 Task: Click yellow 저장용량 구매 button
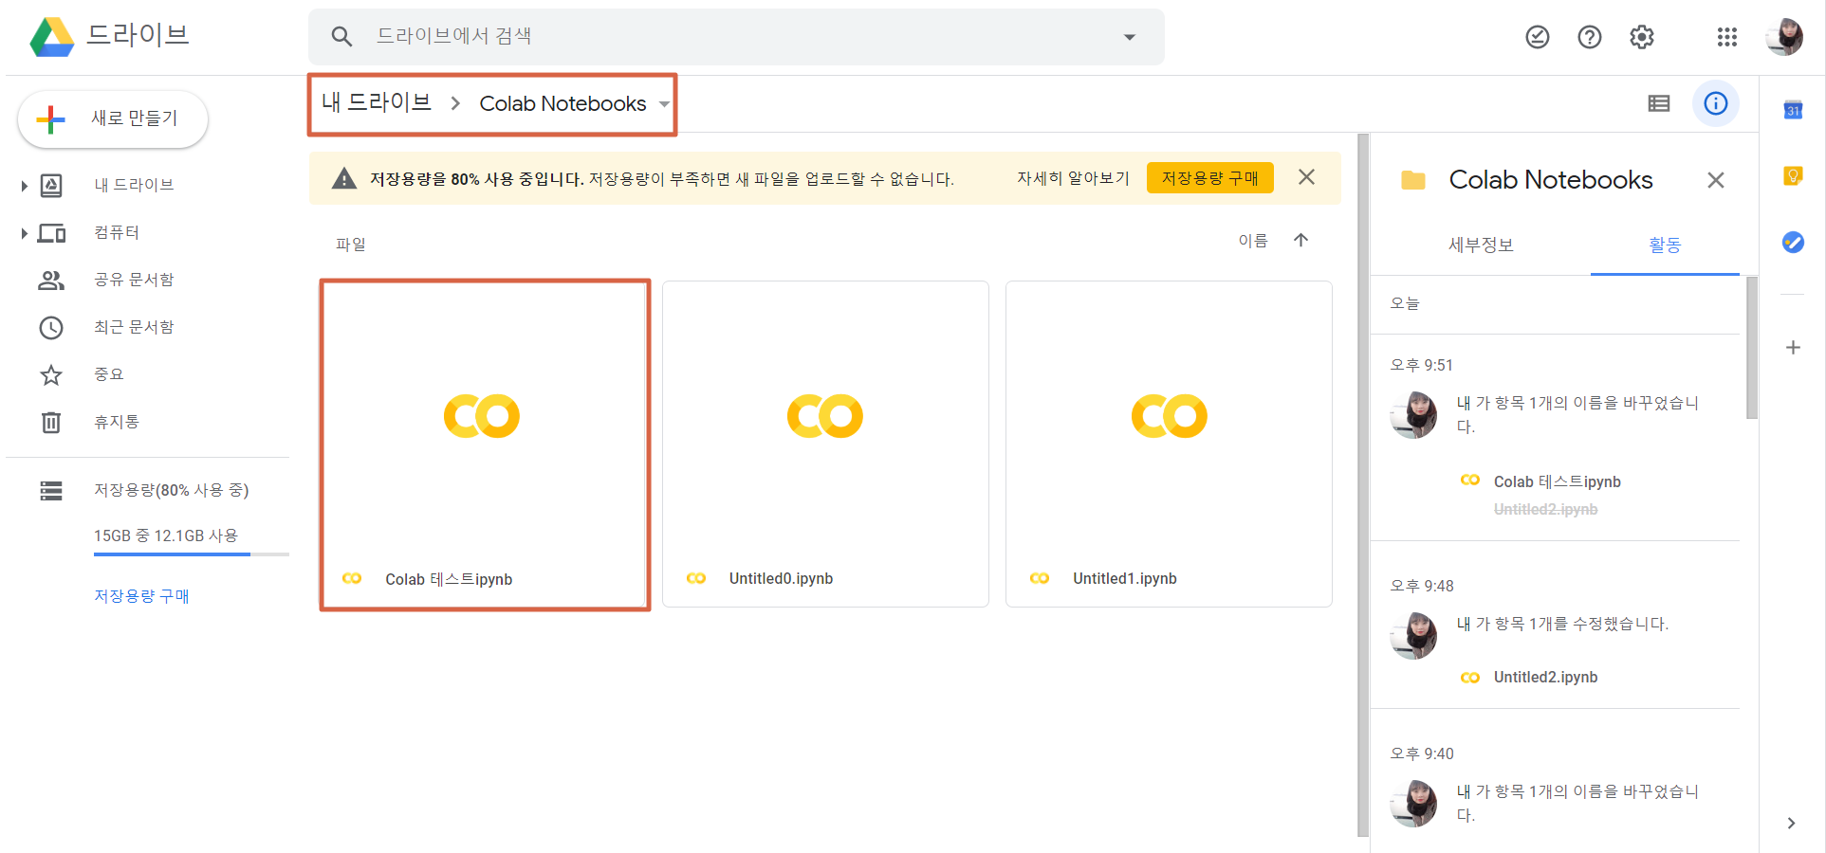[1210, 178]
